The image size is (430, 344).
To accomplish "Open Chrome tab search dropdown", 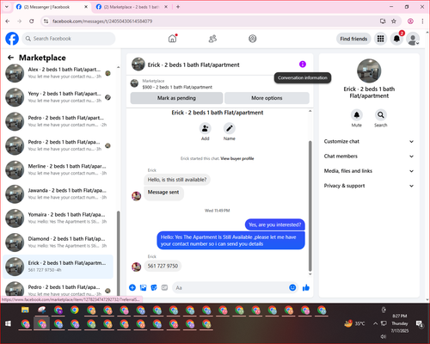I will pyautogui.click(x=7, y=7).
